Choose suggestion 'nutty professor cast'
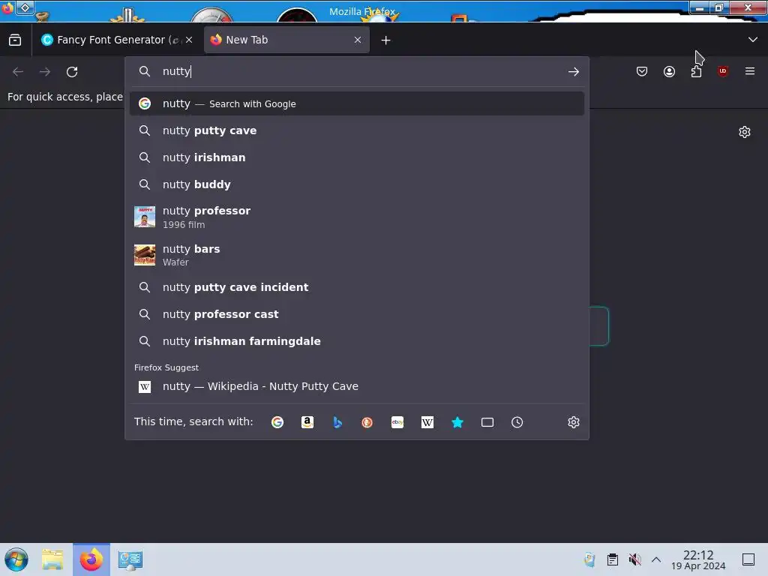 tap(356, 314)
